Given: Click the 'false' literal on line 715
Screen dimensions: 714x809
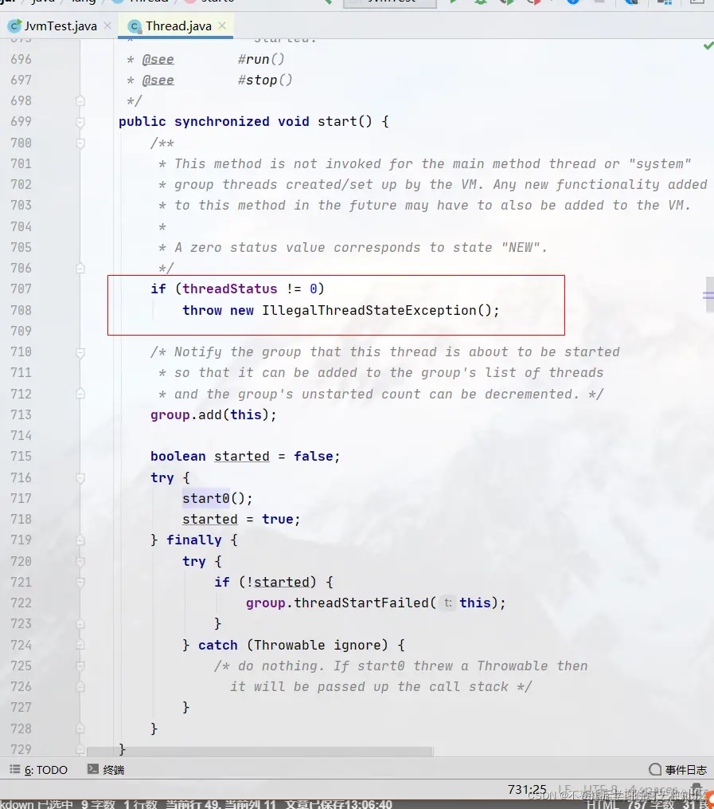Looking at the screenshot, I should [x=313, y=457].
